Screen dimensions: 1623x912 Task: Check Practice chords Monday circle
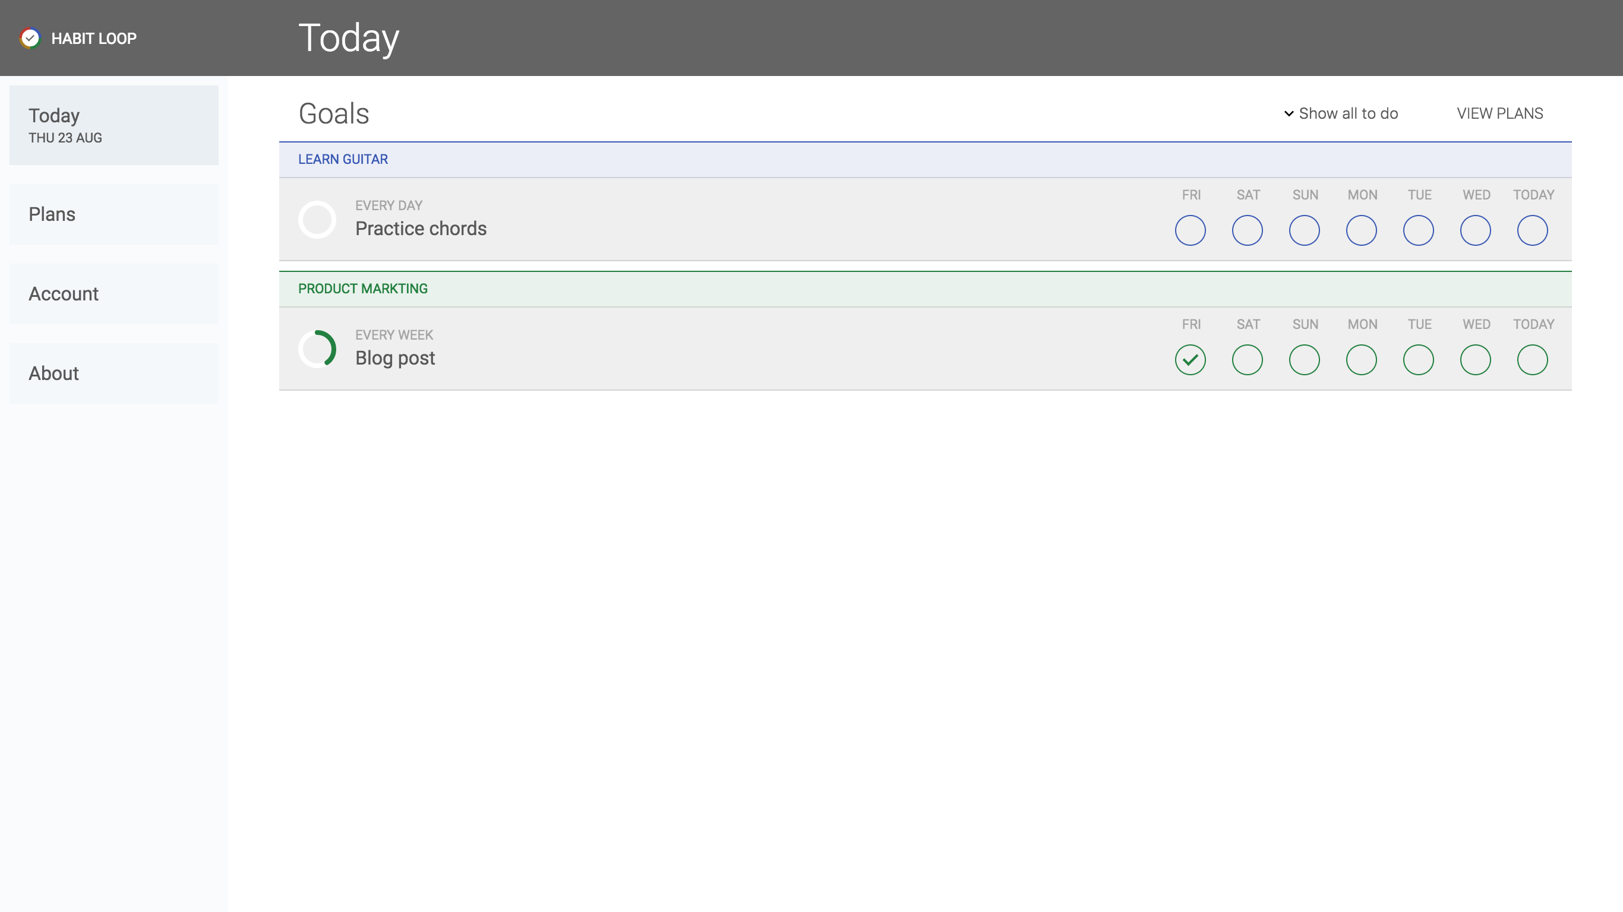click(x=1361, y=230)
